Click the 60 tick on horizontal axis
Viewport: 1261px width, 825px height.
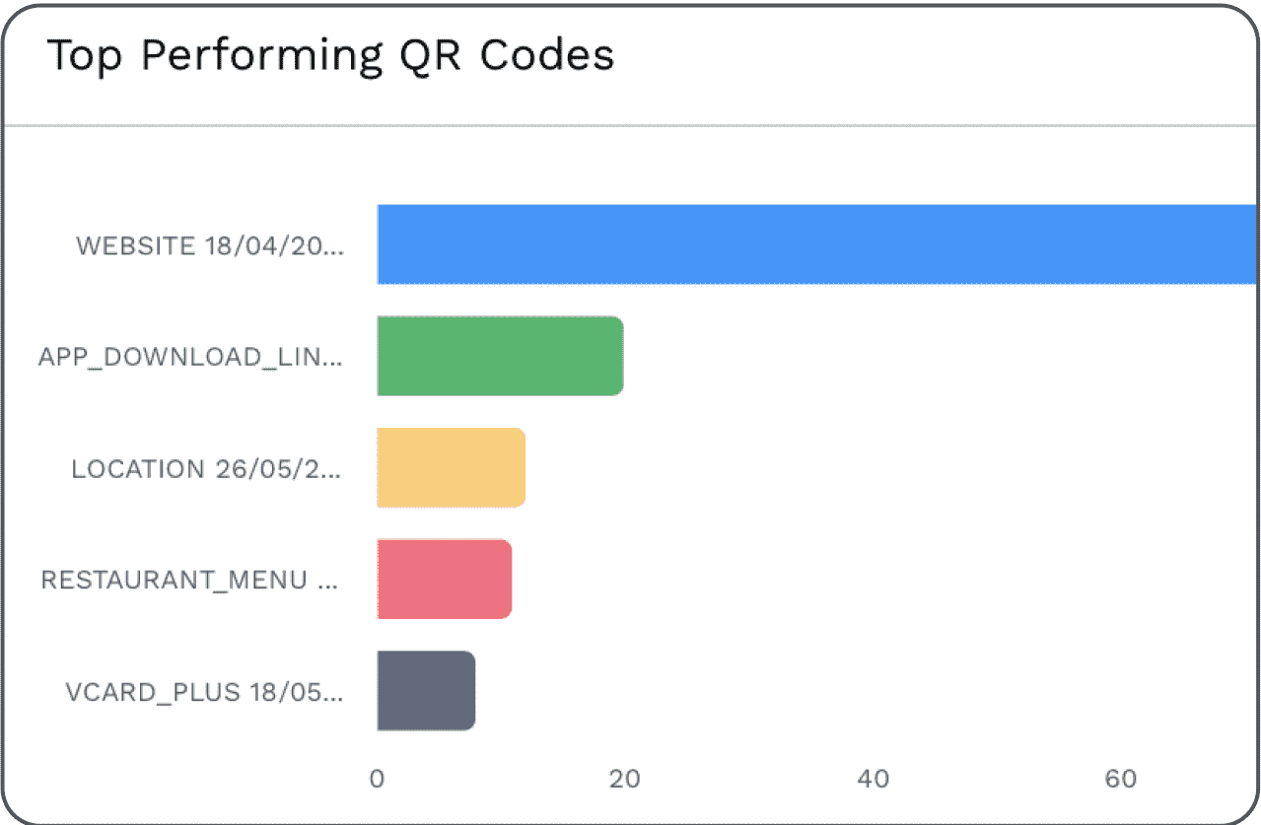[x=1121, y=780]
